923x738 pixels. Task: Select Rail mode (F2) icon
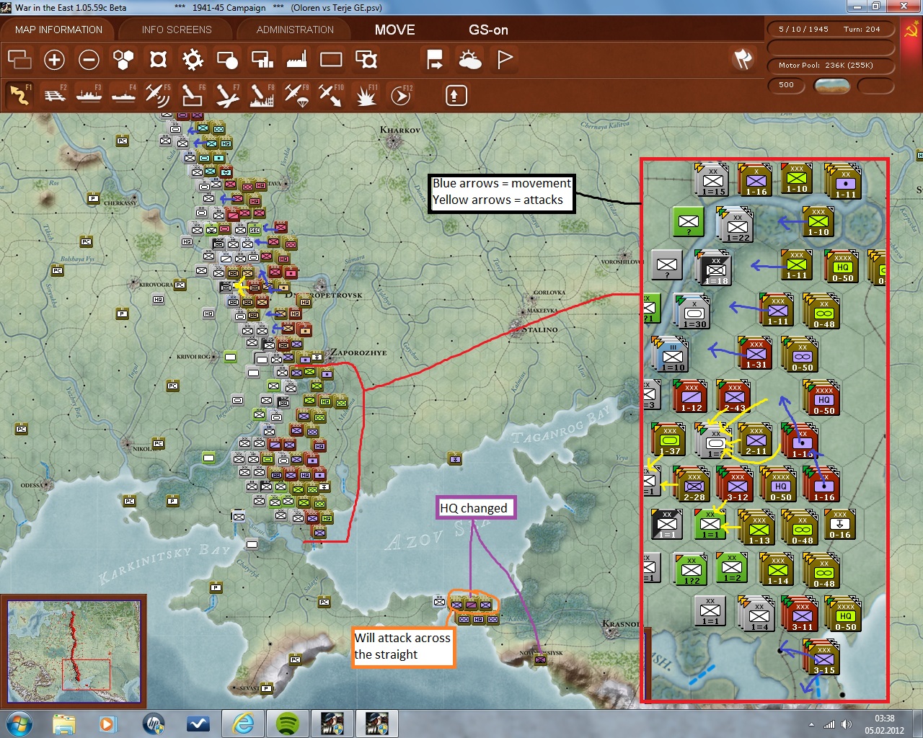point(54,95)
